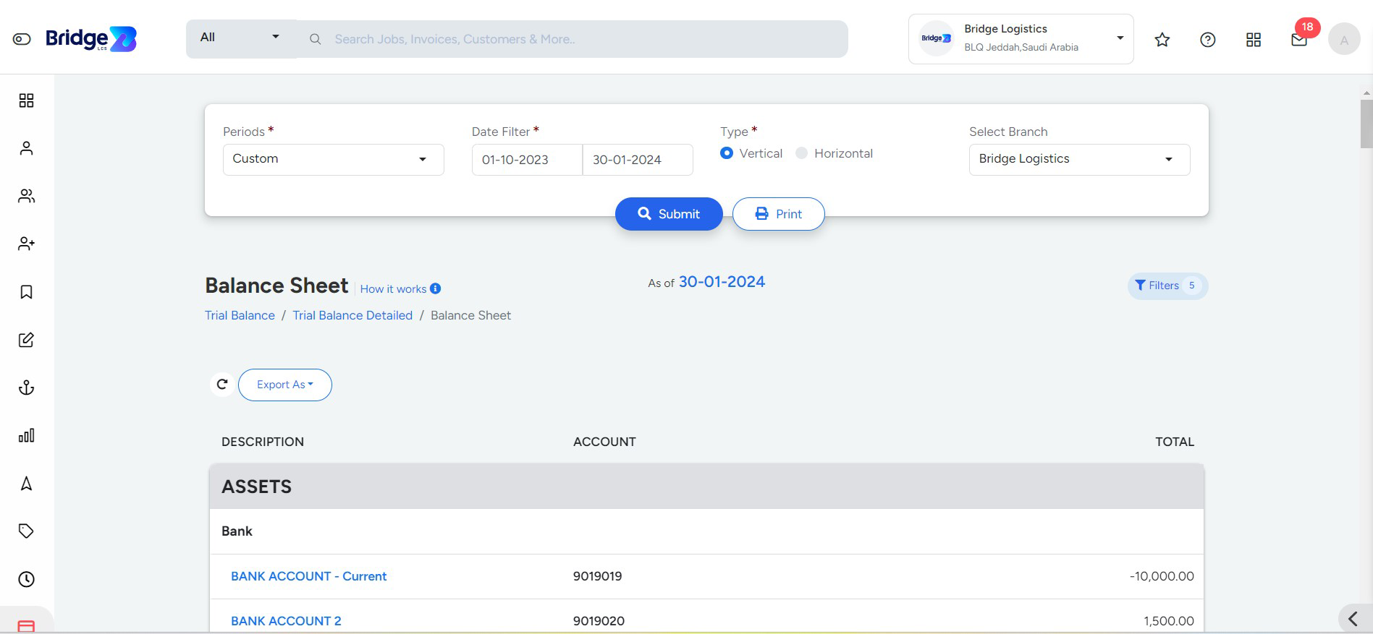This screenshot has height=634, width=1373.
Task: Expand the Export As menu
Action: (284, 385)
